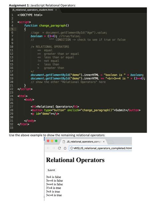Image resolution: width=158 pixels, height=216 pixels.
Task: Click the 'greater than or equal' comment
Action: [x=61, y=54]
